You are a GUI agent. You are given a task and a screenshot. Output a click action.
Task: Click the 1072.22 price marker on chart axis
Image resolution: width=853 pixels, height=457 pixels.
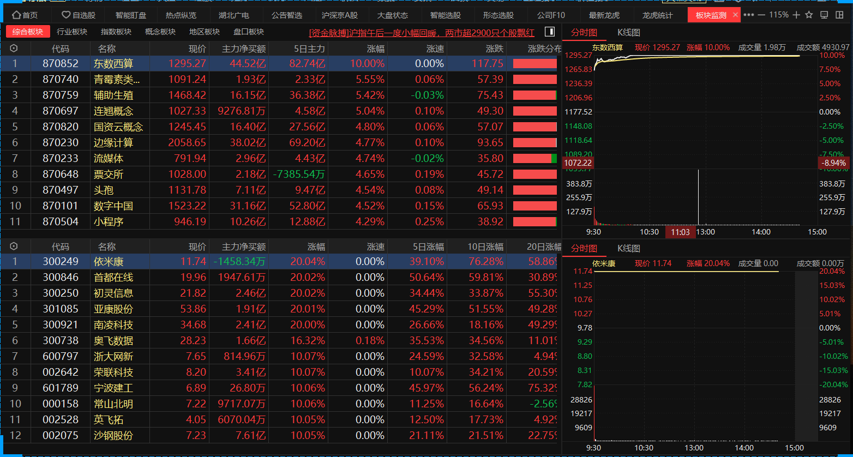(x=579, y=163)
